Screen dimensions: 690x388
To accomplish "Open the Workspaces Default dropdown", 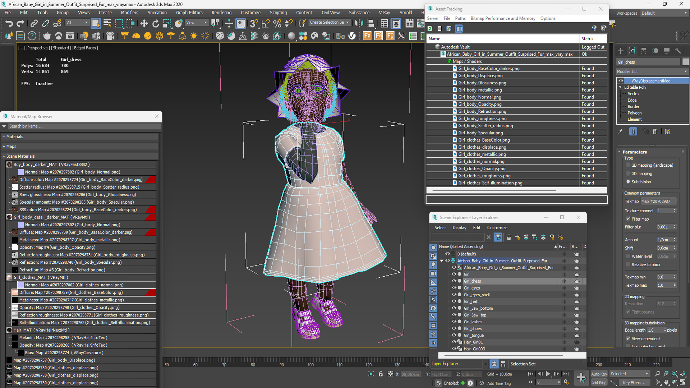I will (664, 13).
